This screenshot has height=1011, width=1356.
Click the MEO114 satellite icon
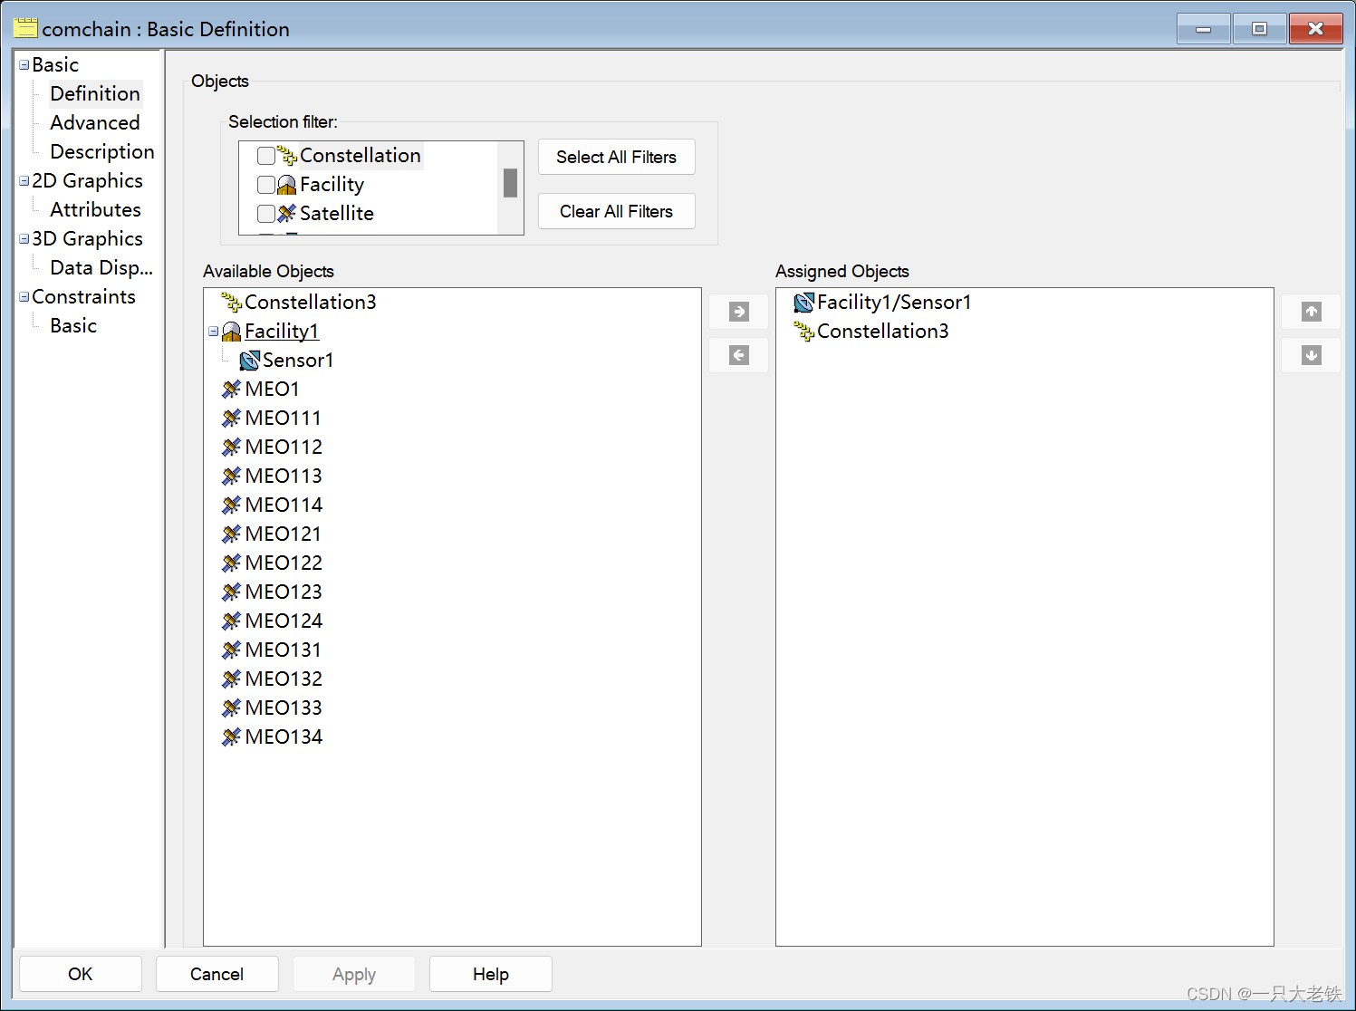tap(232, 505)
